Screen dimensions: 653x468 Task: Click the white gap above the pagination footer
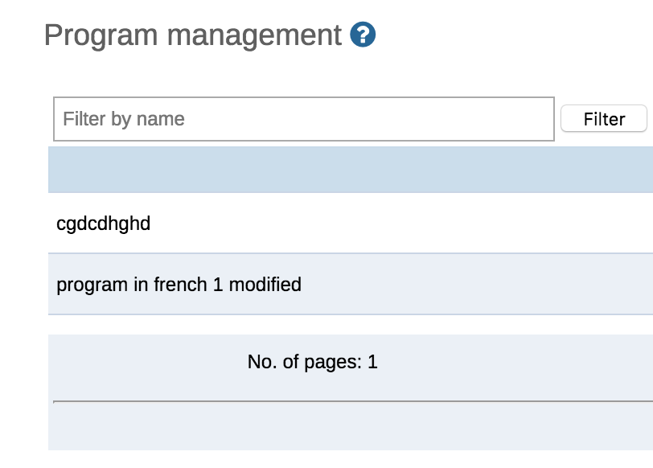[350, 325]
